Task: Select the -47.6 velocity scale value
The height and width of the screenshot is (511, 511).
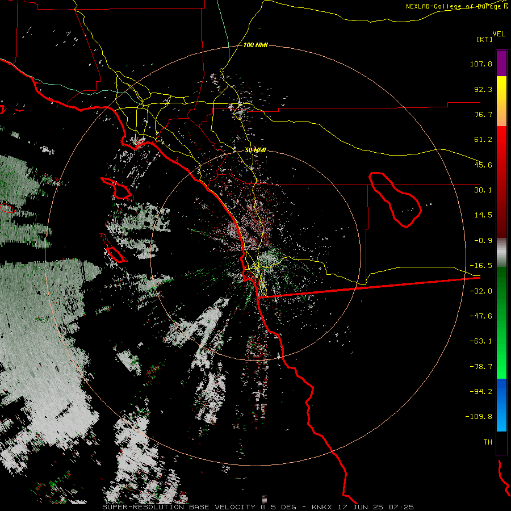Action: [481, 316]
